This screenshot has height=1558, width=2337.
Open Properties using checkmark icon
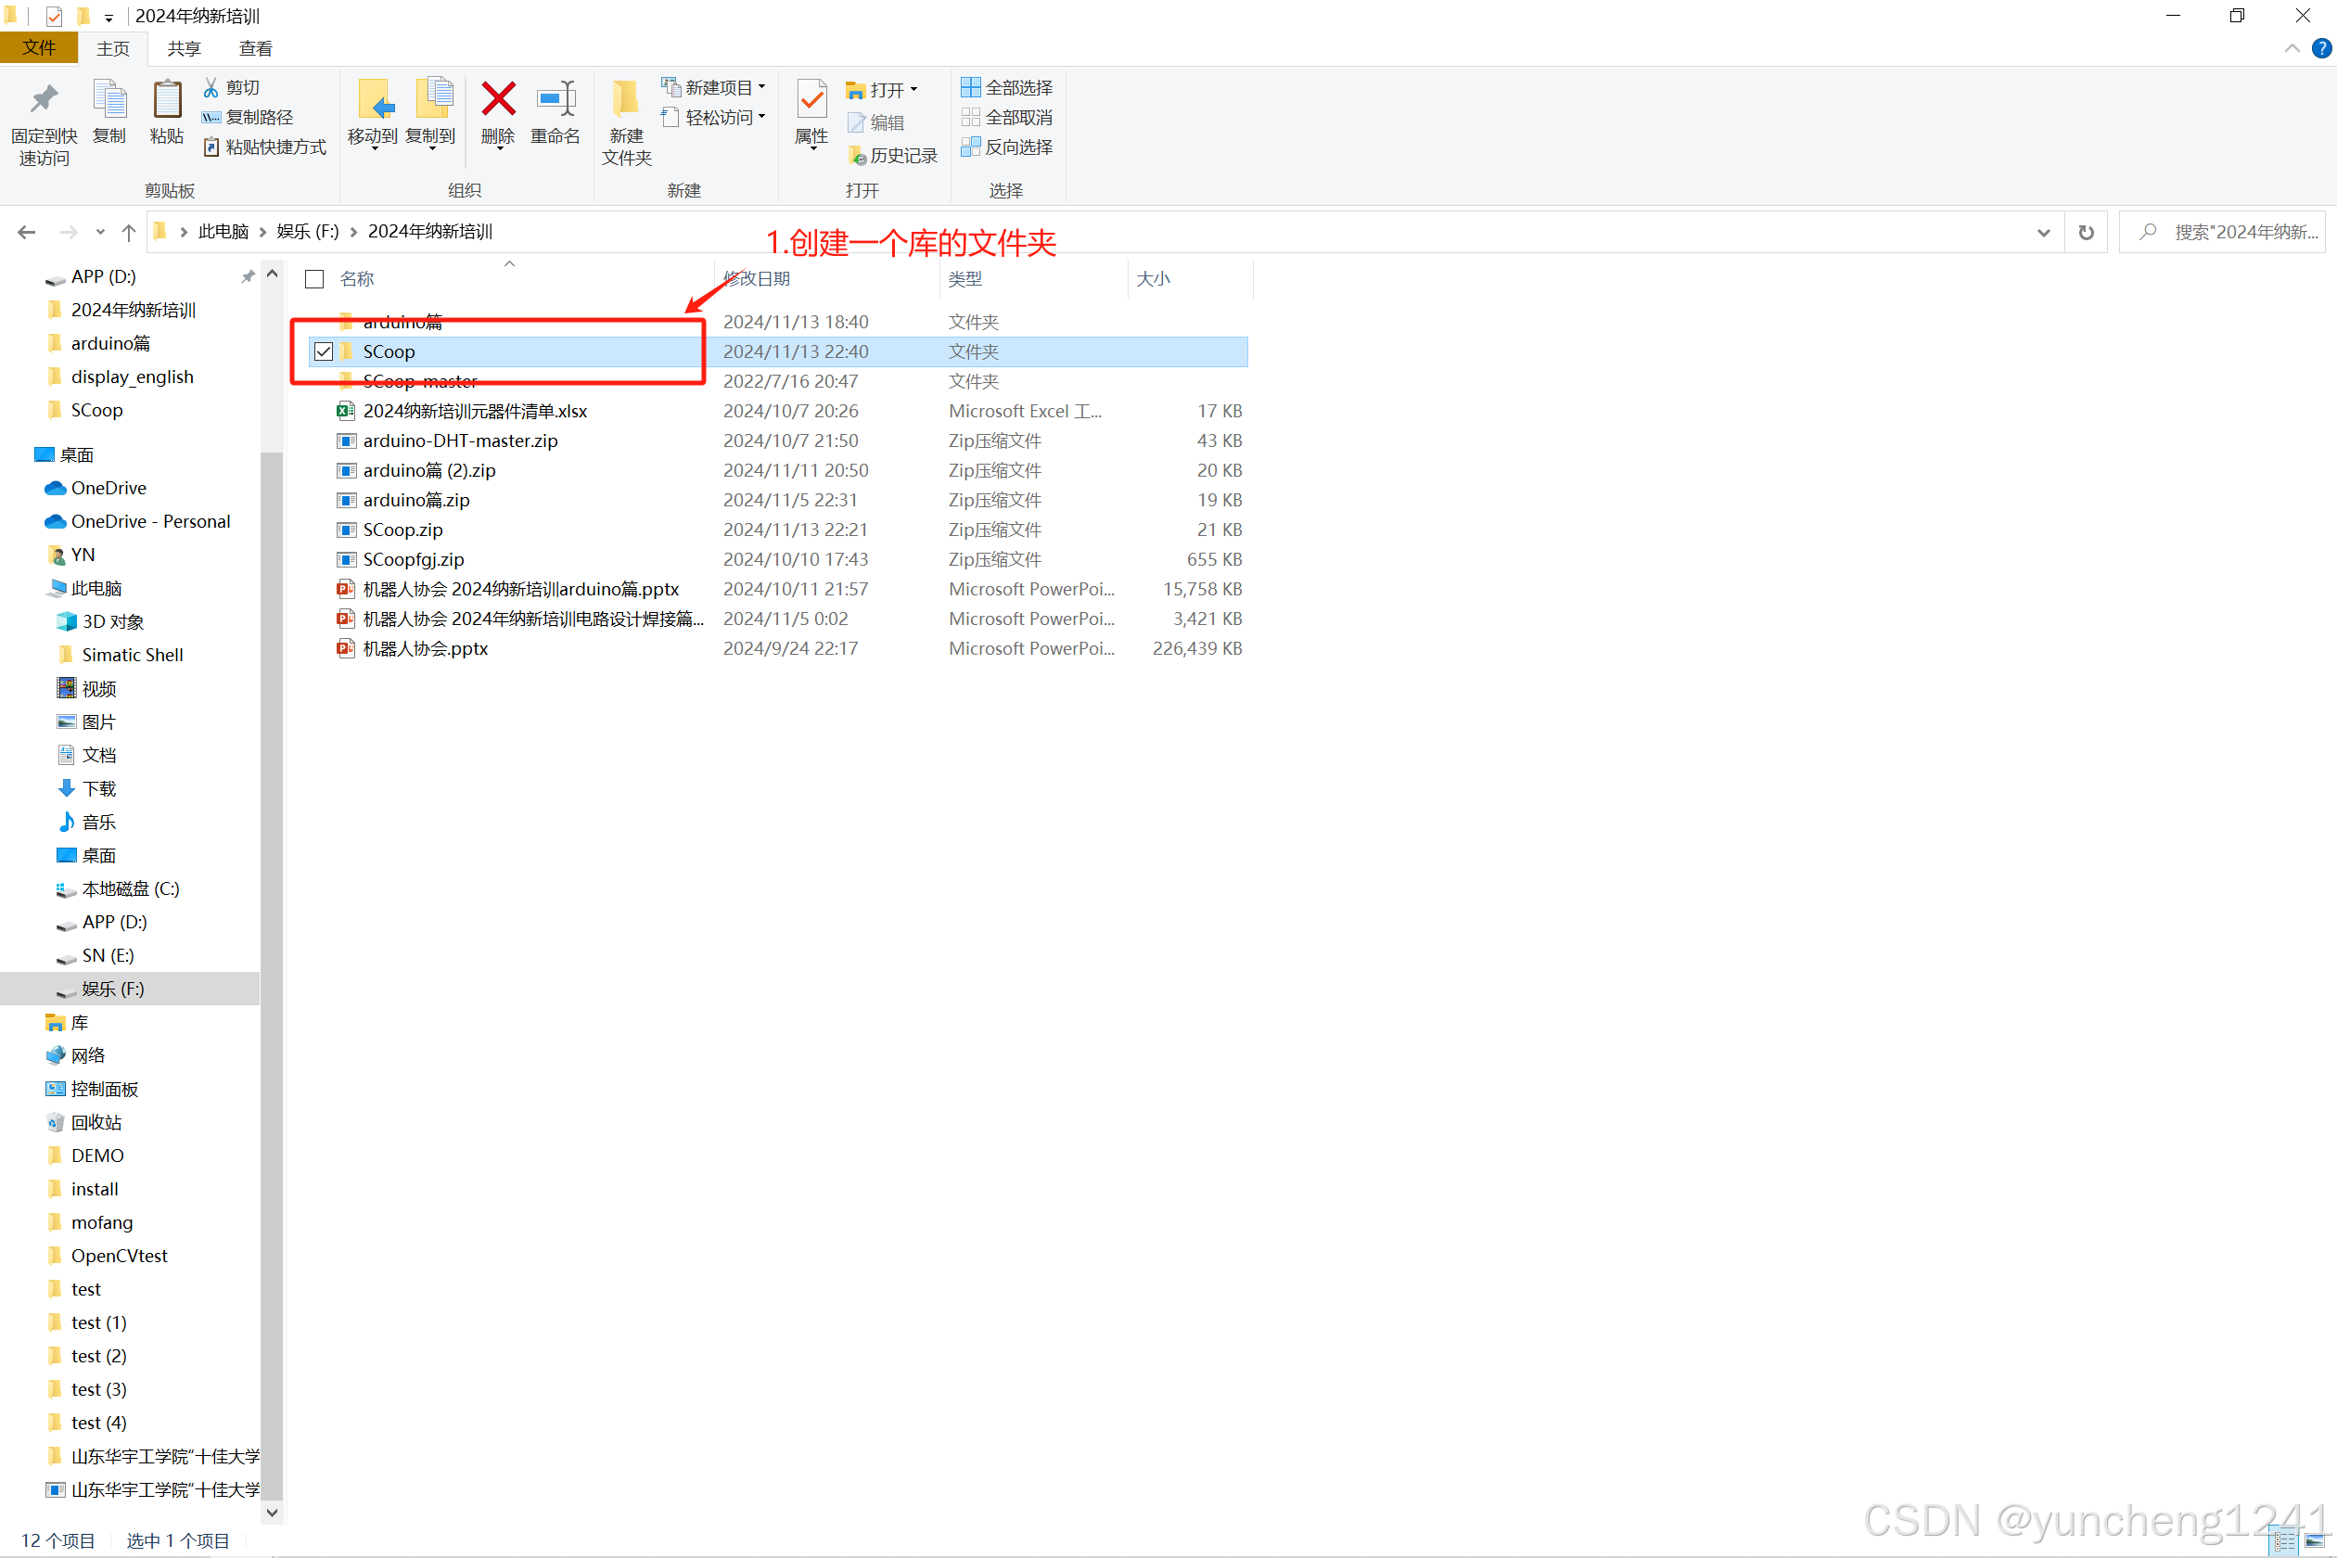(x=811, y=100)
